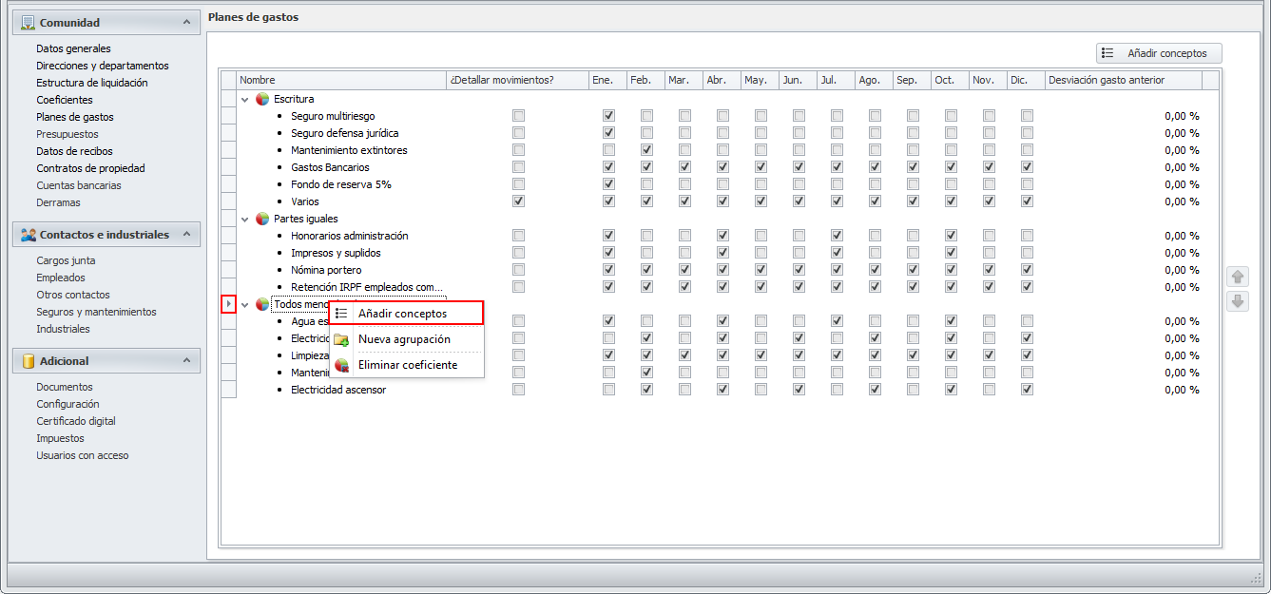Toggle Jul. checkbox for Impresos y suplidos
The height and width of the screenshot is (594, 1271).
coord(837,253)
